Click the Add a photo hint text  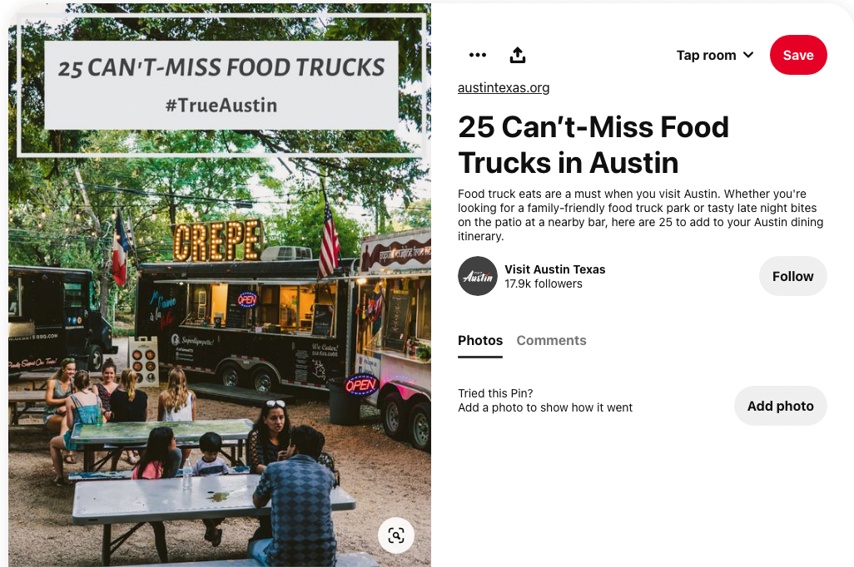[x=545, y=407]
